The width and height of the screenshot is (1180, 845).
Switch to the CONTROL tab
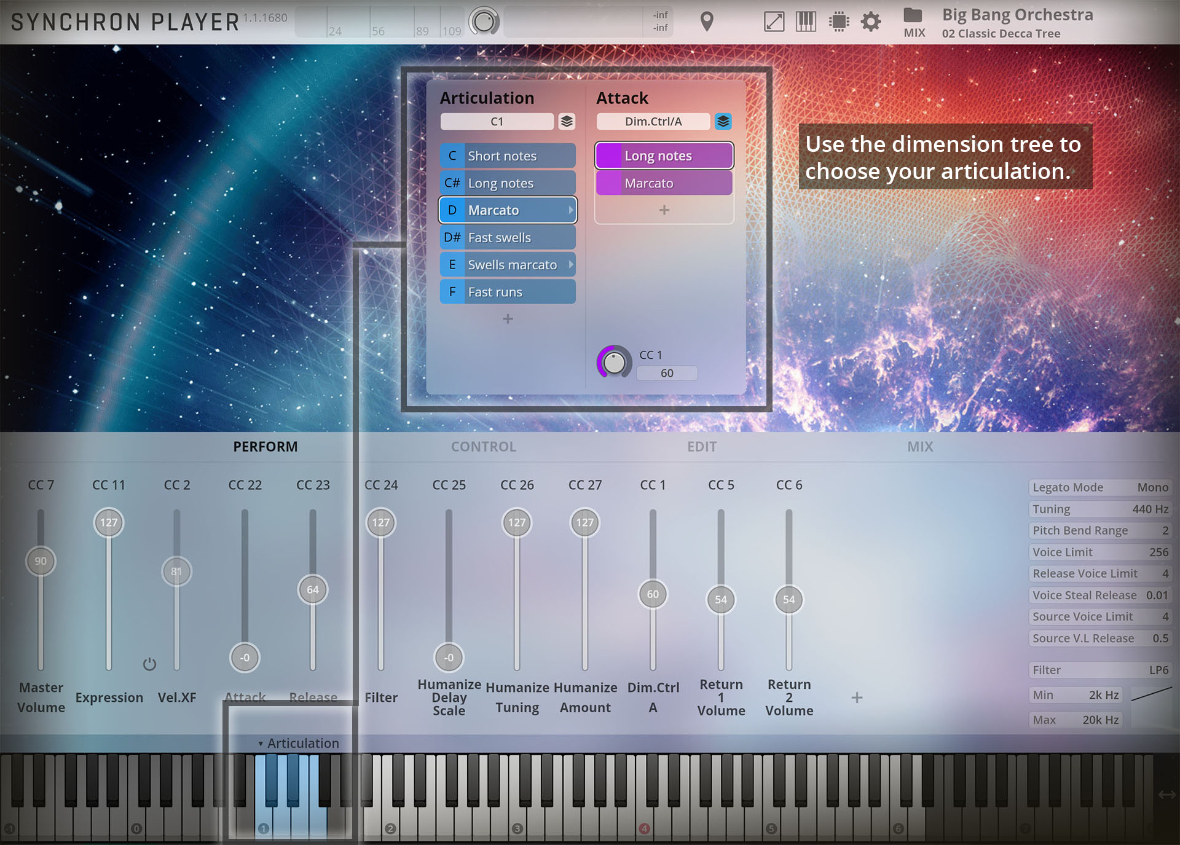[484, 447]
